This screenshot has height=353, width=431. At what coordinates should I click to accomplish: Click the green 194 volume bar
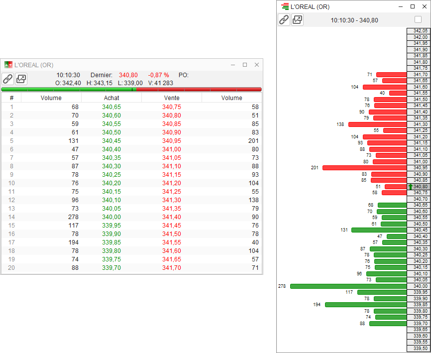(x=366, y=305)
